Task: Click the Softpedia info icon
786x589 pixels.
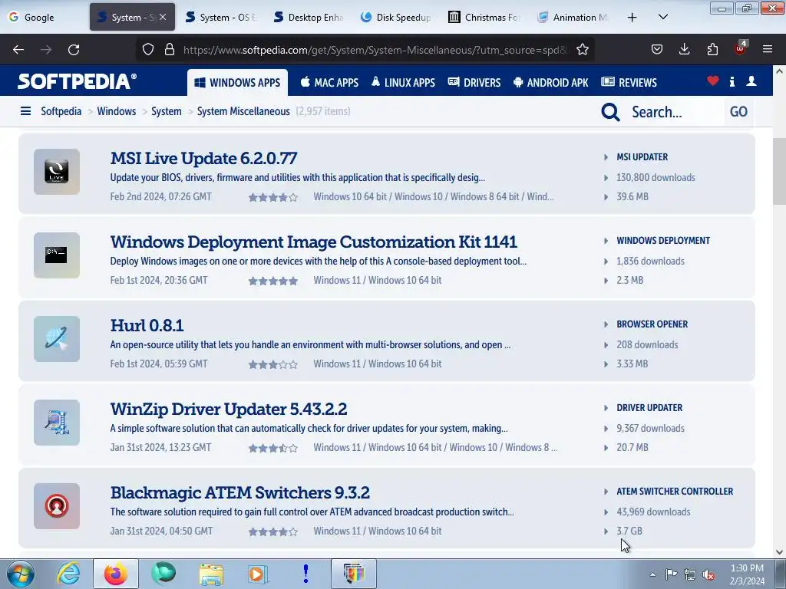Action: pyautogui.click(x=732, y=81)
